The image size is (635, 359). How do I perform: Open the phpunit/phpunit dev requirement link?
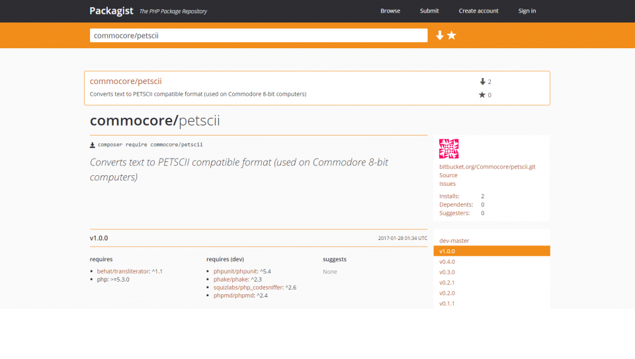[x=235, y=271]
